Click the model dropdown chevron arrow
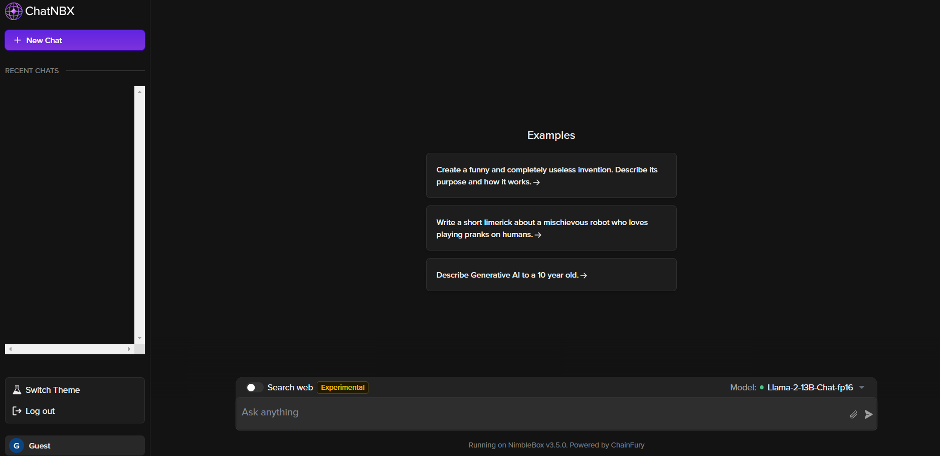940x456 pixels. point(862,387)
